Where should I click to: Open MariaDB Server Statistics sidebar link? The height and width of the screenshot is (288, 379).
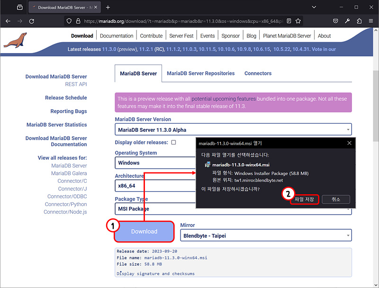tap(57, 125)
